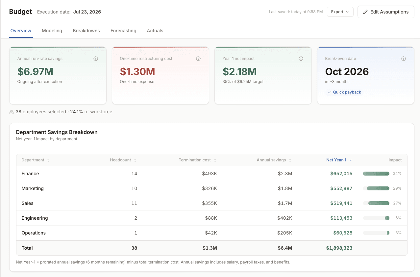Screen dimensions: 420x277
Task: Click the checkmark icon in Quick payback badge
Action: 330,92
